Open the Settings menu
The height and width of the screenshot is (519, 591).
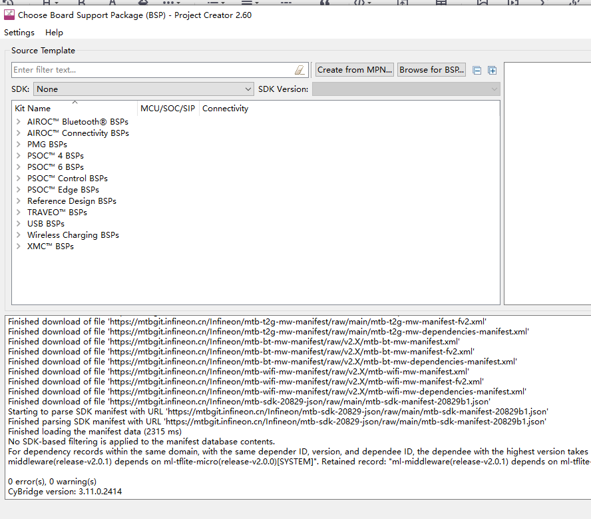[19, 33]
